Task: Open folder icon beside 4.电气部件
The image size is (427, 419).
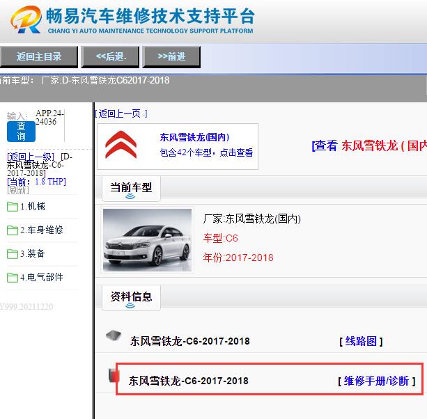Action: click(13, 278)
